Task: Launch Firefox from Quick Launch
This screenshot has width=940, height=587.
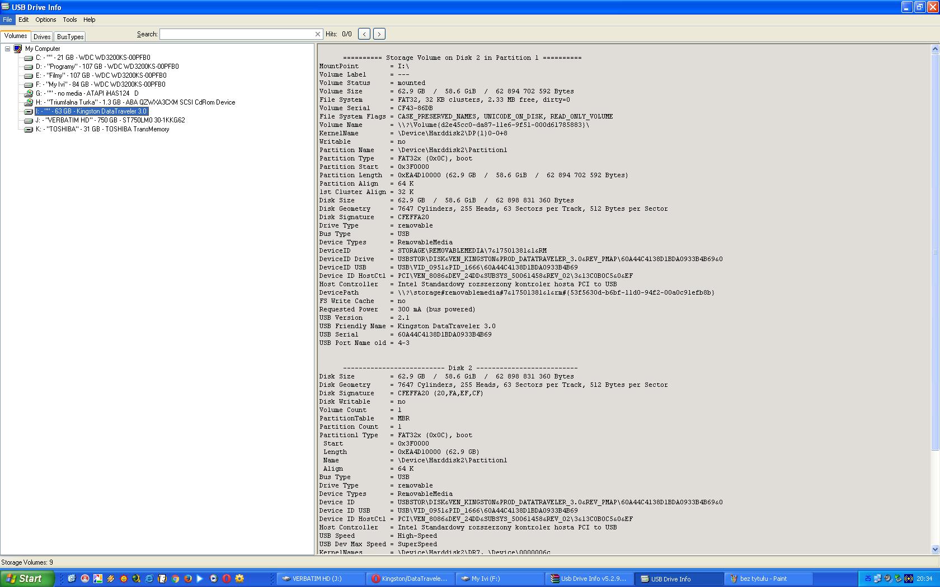Action: tap(188, 579)
